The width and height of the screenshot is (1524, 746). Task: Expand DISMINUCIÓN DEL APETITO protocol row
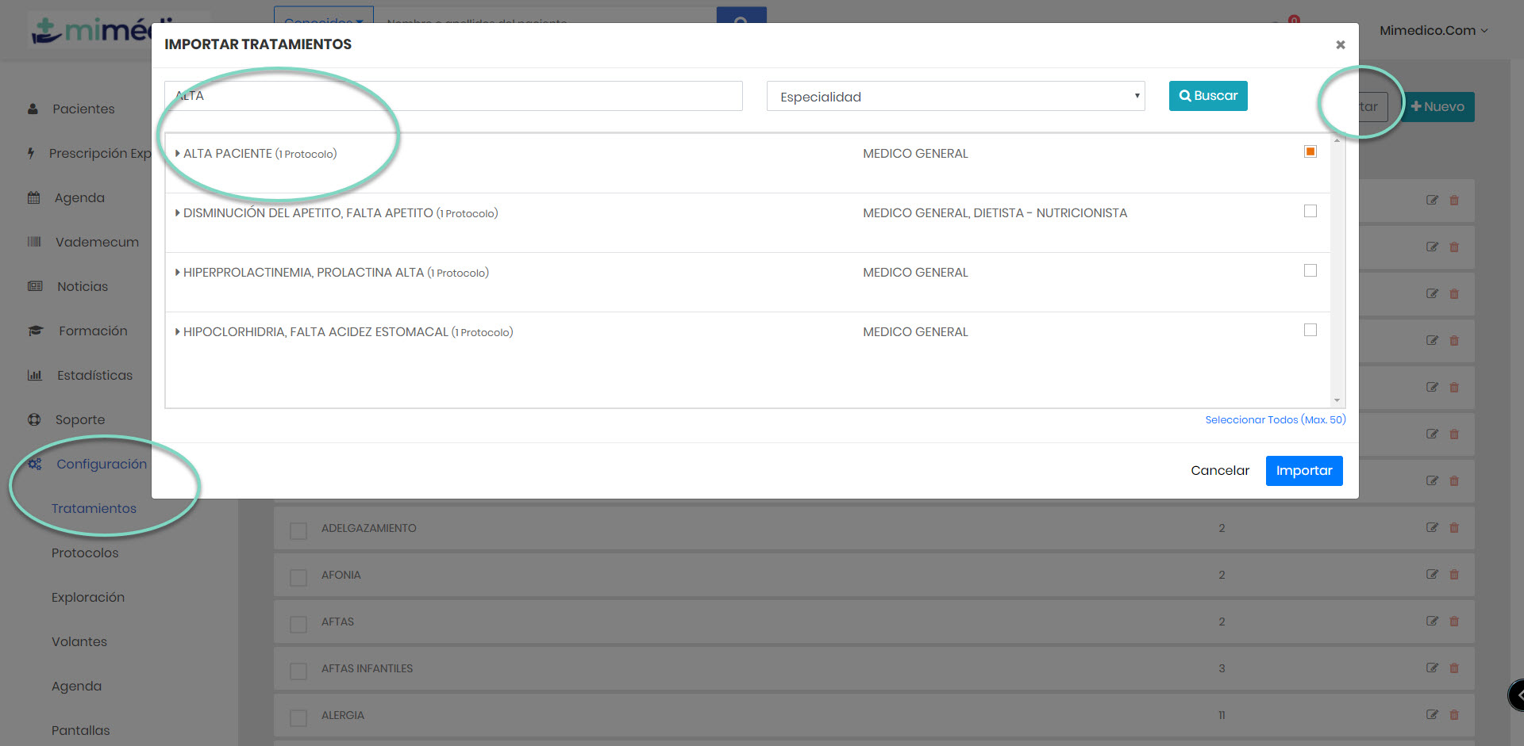click(178, 212)
